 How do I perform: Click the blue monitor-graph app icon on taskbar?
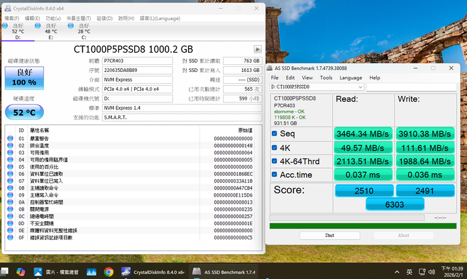91,272
